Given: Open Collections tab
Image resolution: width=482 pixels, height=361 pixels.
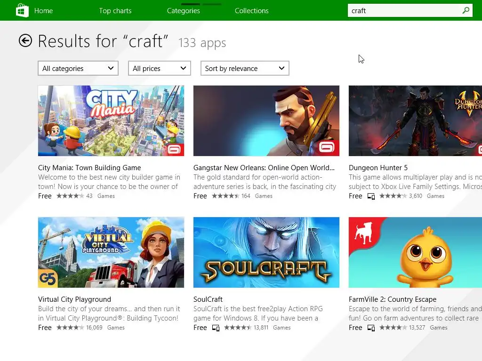Looking at the screenshot, I should [252, 11].
